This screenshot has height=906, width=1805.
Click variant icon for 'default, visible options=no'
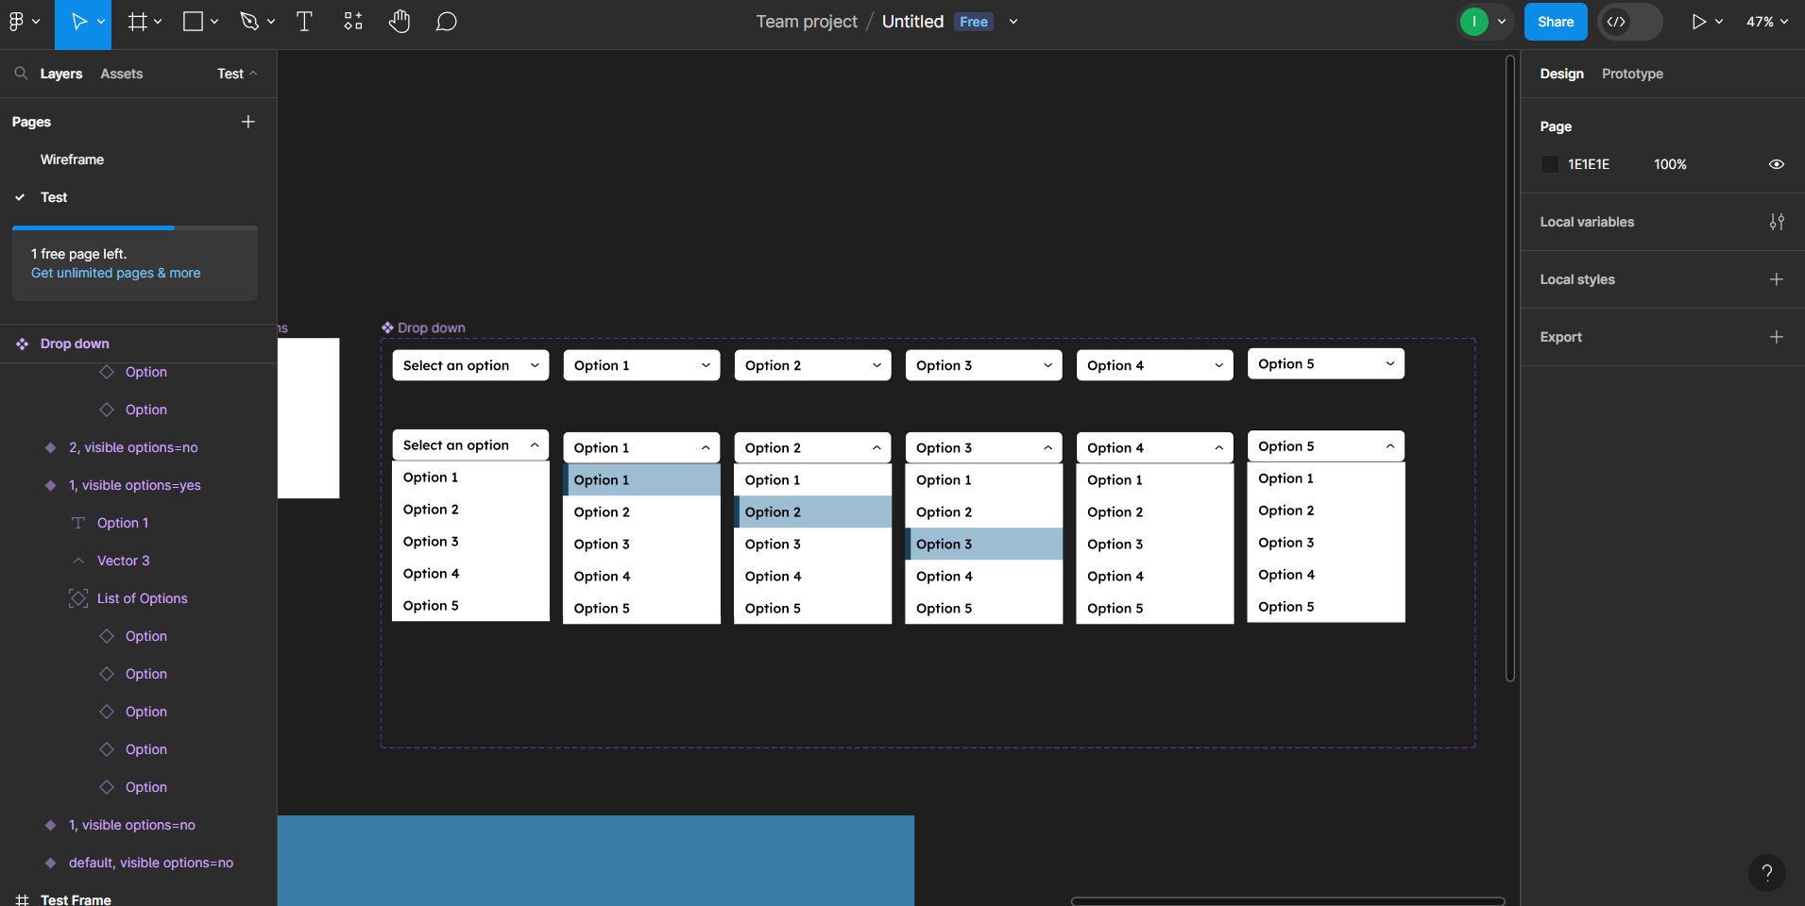click(50, 863)
